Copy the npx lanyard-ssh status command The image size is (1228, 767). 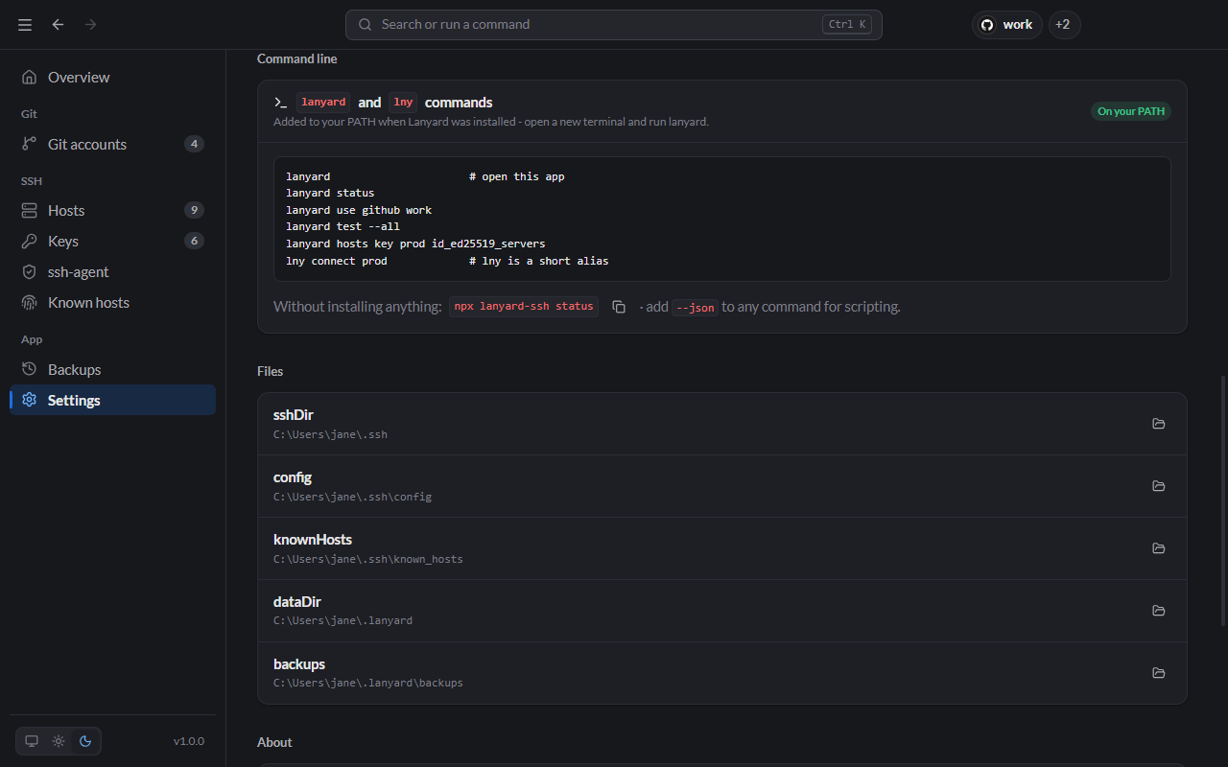619,307
